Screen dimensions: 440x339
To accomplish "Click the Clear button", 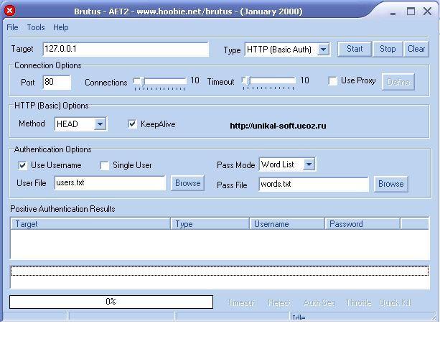I will pyautogui.click(x=416, y=49).
